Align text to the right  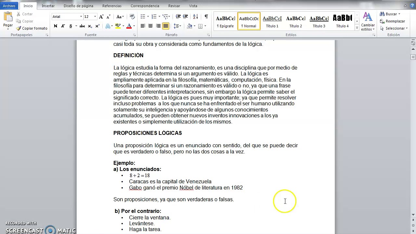pyautogui.click(x=158, y=26)
